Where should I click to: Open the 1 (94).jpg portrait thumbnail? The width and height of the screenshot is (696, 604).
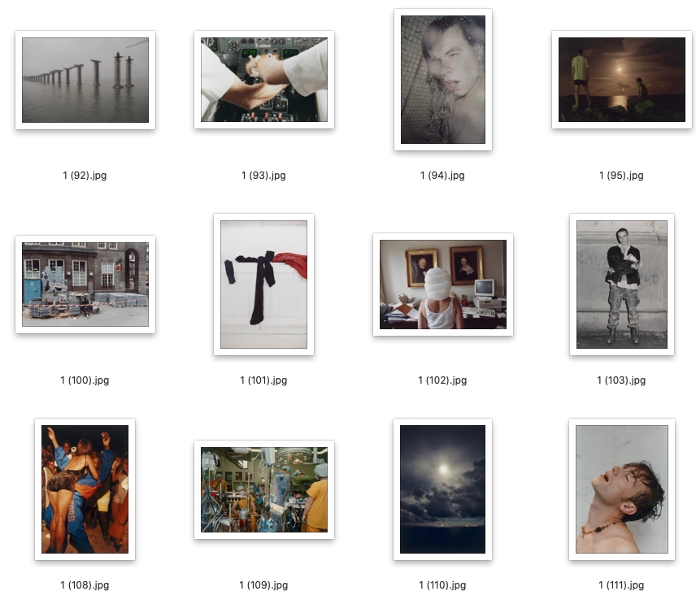(443, 80)
